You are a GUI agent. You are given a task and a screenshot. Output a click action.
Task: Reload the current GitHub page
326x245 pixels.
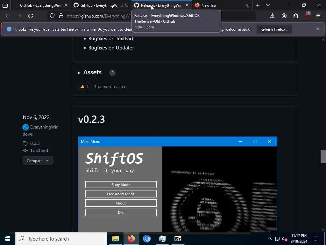tap(31, 16)
